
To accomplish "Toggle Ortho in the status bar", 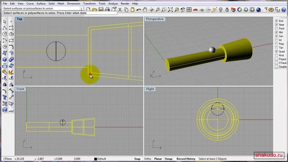I will 148,159.
